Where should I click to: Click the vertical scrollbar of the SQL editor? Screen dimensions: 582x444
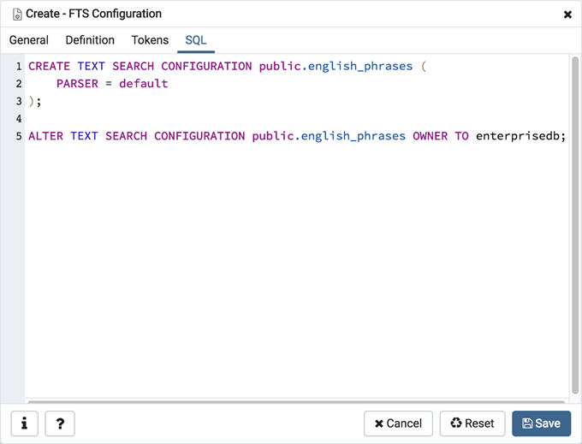click(x=575, y=222)
